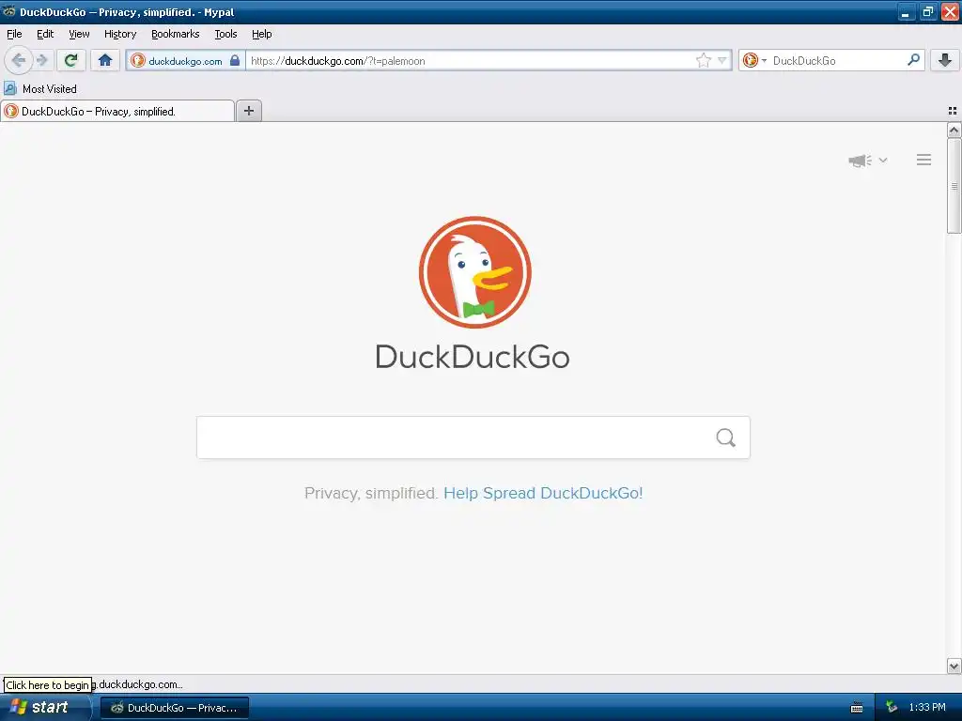The image size is (962, 721).
Task: Click the address bar URL field
Action: (470, 61)
